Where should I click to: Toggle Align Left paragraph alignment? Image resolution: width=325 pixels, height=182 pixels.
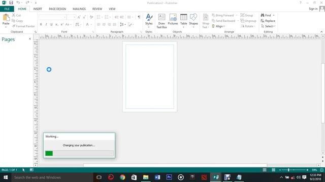[99, 24]
